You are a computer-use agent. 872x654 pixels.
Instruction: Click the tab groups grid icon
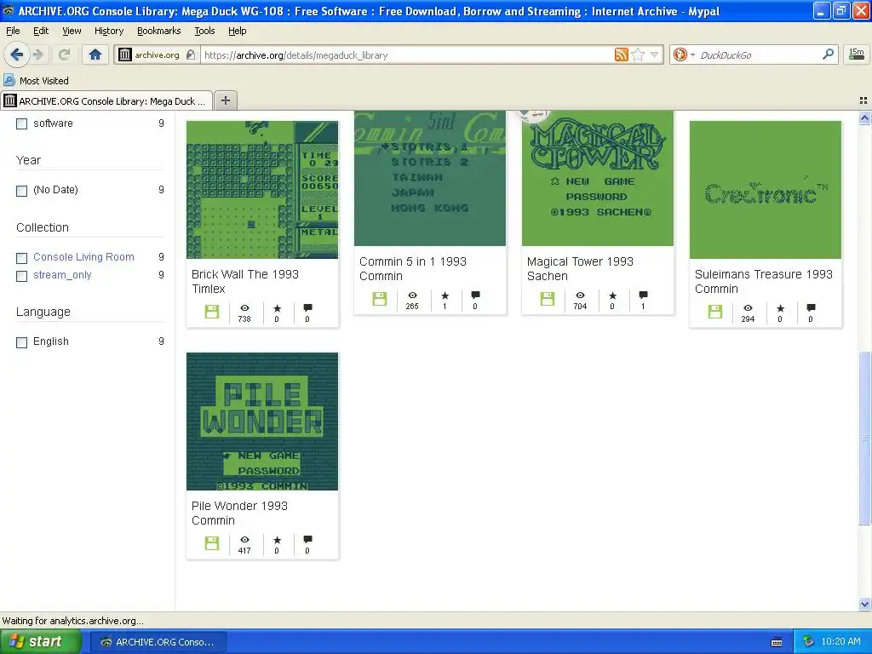[x=863, y=100]
